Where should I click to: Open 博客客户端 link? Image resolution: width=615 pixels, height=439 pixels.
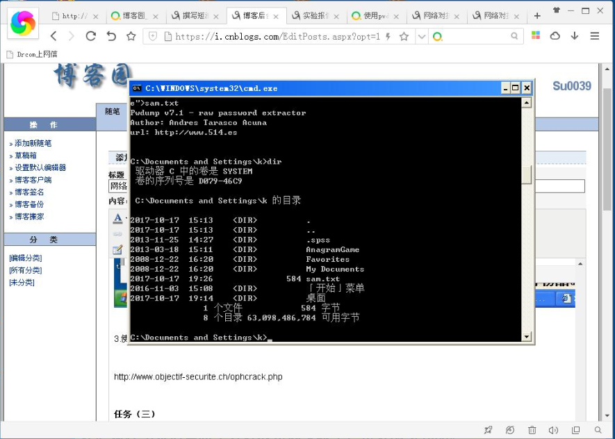33,180
